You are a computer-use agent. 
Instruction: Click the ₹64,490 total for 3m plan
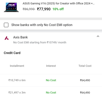click(x=85, y=92)
